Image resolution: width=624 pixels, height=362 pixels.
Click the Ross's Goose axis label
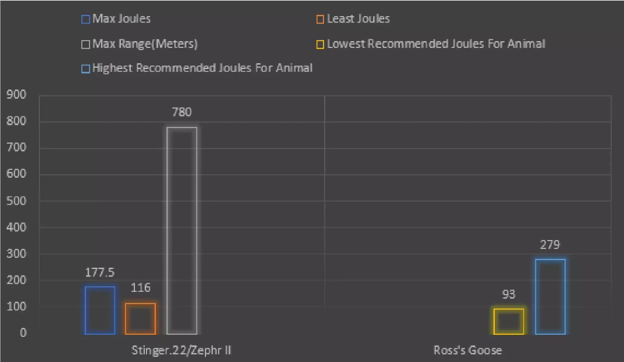[468, 350]
